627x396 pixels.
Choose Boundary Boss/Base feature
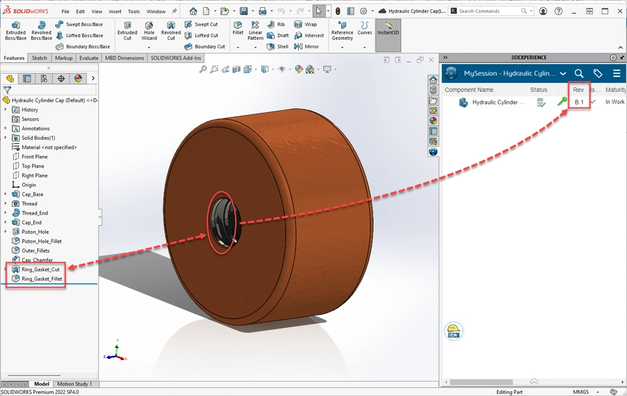[x=83, y=47]
